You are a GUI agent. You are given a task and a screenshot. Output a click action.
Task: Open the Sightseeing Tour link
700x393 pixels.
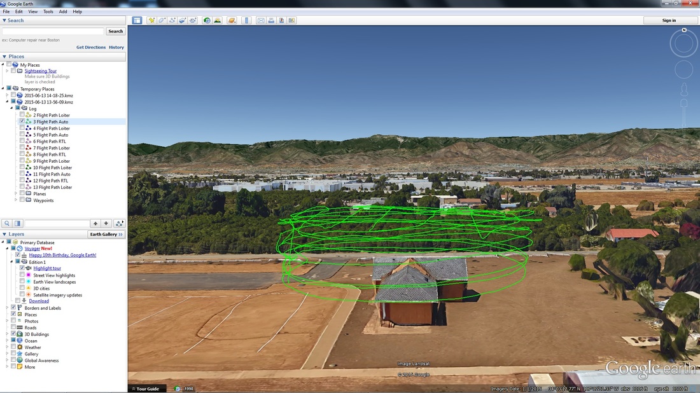pyautogui.click(x=41, y=71)
